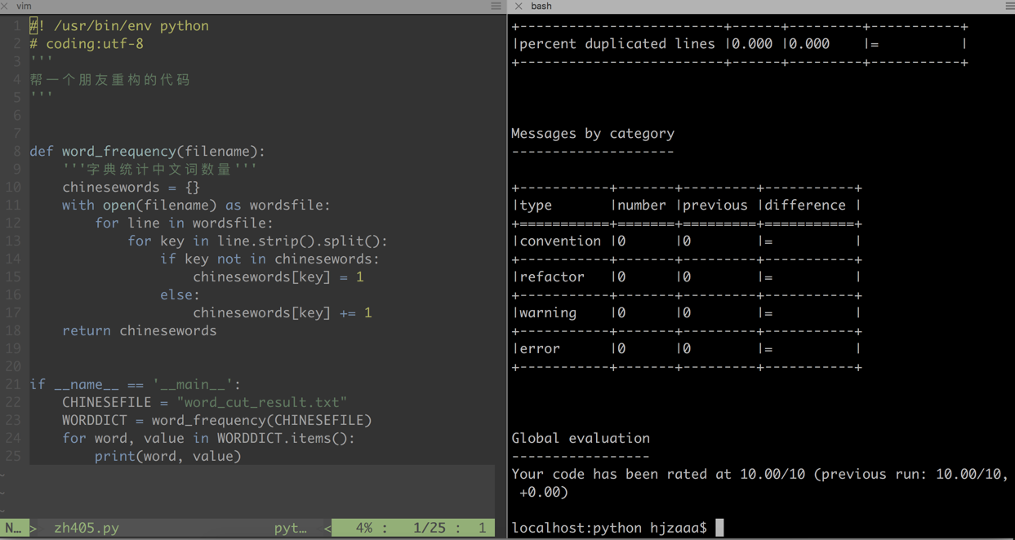Click the coding:utf-8 comment line
Viewport: 1015px width, 540px height.
[87, 43]
